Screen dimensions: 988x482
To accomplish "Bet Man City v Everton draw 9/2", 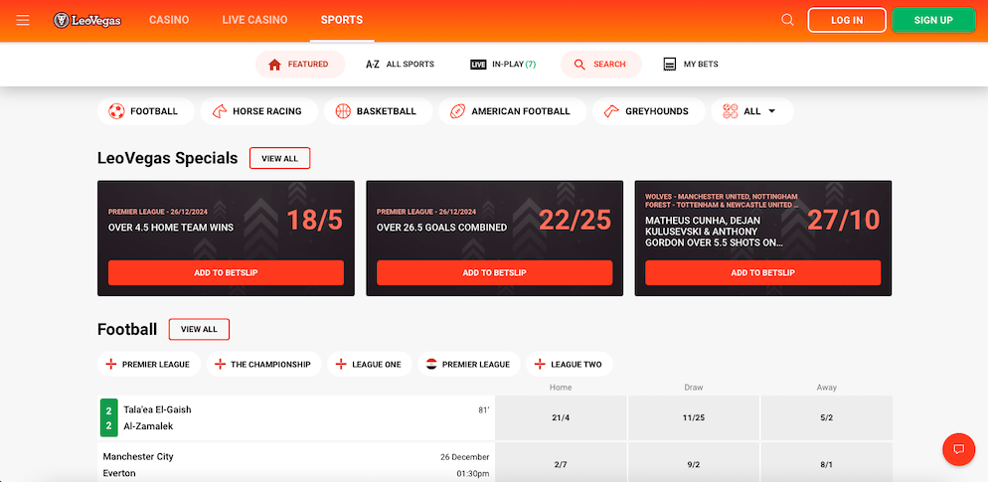I will (x=694, y=464).
